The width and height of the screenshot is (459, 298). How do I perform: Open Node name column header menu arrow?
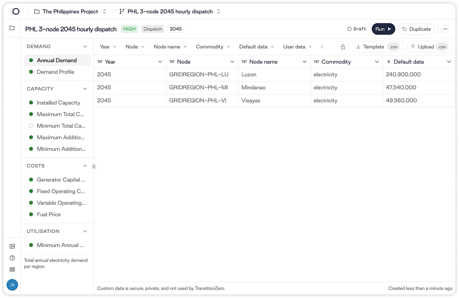point(305,62)
